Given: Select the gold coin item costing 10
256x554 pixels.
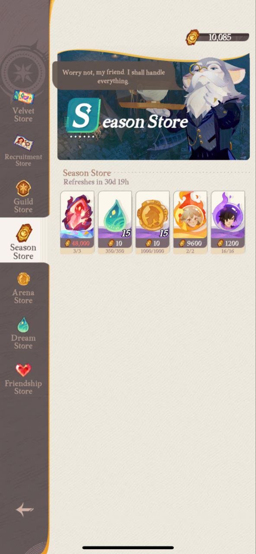Looking at the screenshot, I should pos(153,222).
